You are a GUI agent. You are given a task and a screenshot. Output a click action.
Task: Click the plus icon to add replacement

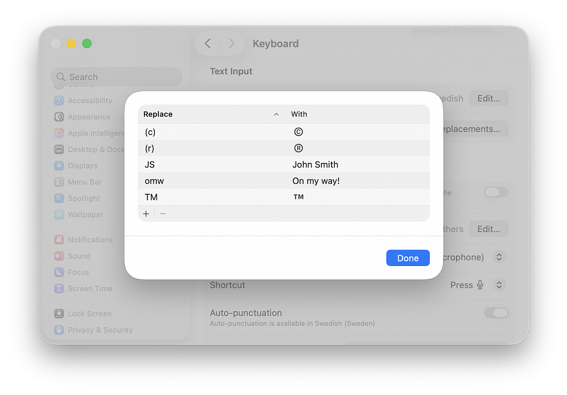146,214
